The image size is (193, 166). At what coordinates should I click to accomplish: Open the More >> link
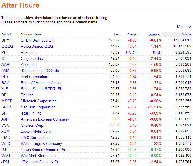coord(184,27)
